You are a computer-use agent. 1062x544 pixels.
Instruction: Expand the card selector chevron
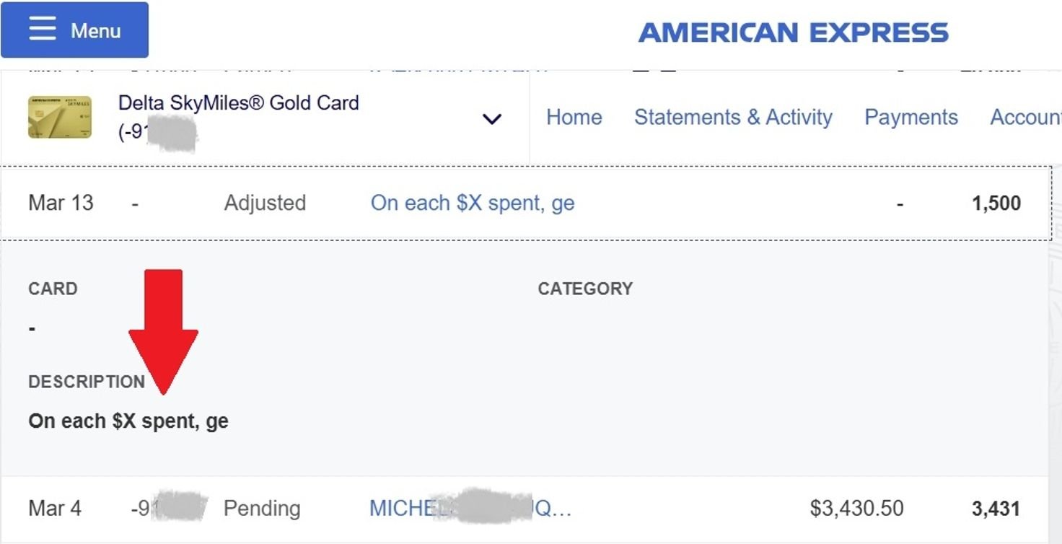pyautogui.click(x=491, y=119)
